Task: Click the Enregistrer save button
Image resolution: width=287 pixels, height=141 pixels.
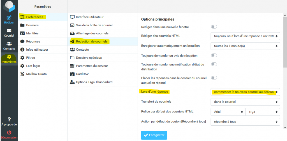Action: tap(154, 135)
